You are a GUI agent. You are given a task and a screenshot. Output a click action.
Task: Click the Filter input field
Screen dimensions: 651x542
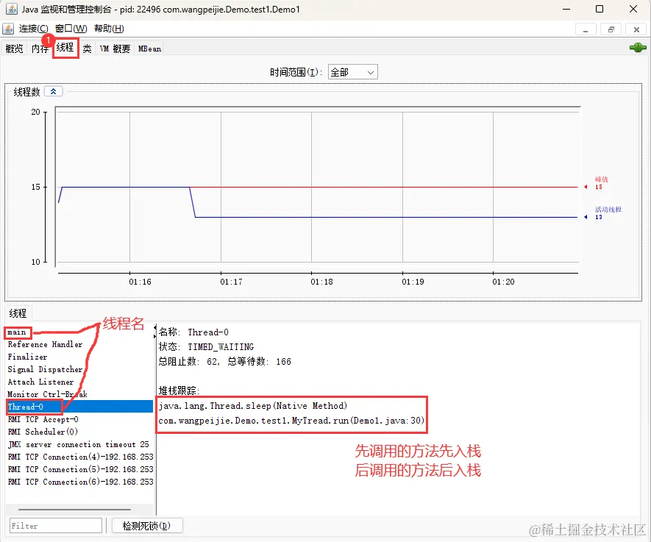click(56, 526)
